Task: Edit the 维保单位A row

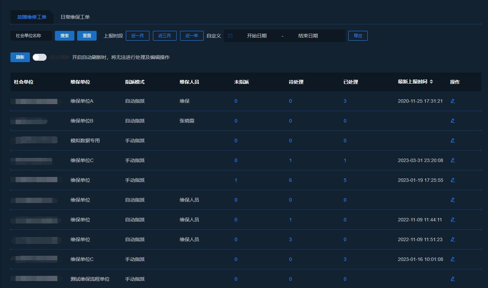Action: [x=453, y=101]
